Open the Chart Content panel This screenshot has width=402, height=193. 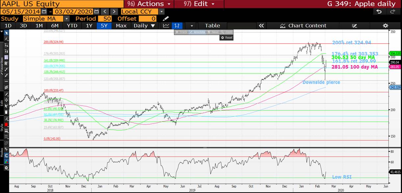pos(303,26)
